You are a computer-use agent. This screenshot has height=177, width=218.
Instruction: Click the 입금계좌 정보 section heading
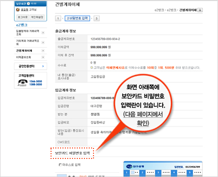[x=65, y=90]
